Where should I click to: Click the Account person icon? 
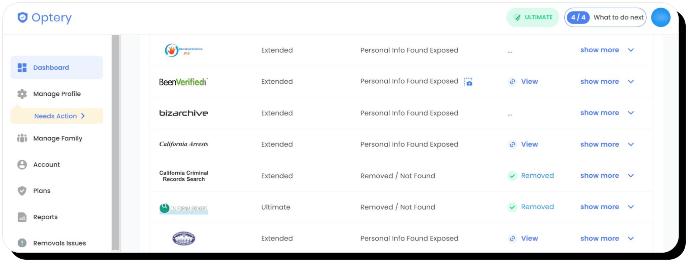21,165
